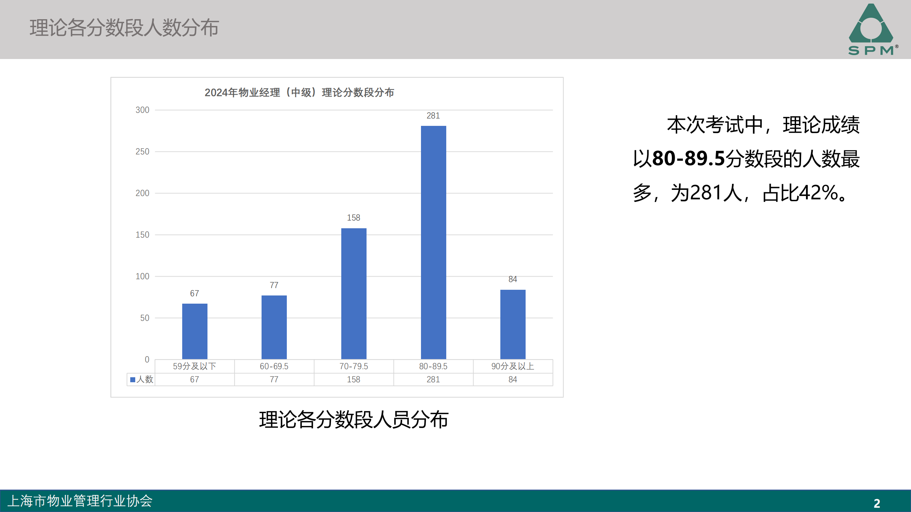The height and width of the screenshot is (512, 911).
Task: Click the y-axis value 300
Action: (x=142, y=110)
